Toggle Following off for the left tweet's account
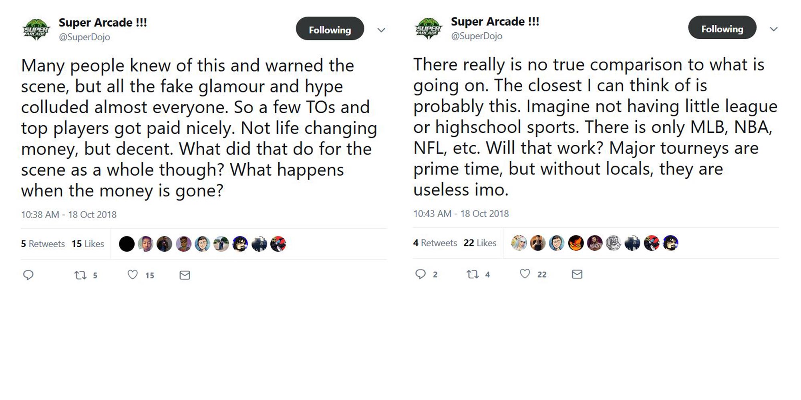 point(330,29)
